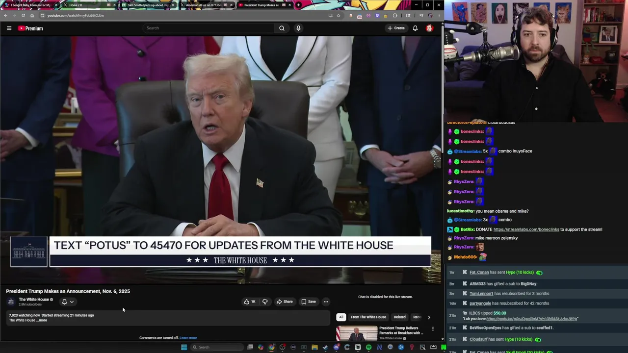The width and height of the screenshot is (628, 353).
Task: Open the browser extensions puzzle icon
Action: 395,15
